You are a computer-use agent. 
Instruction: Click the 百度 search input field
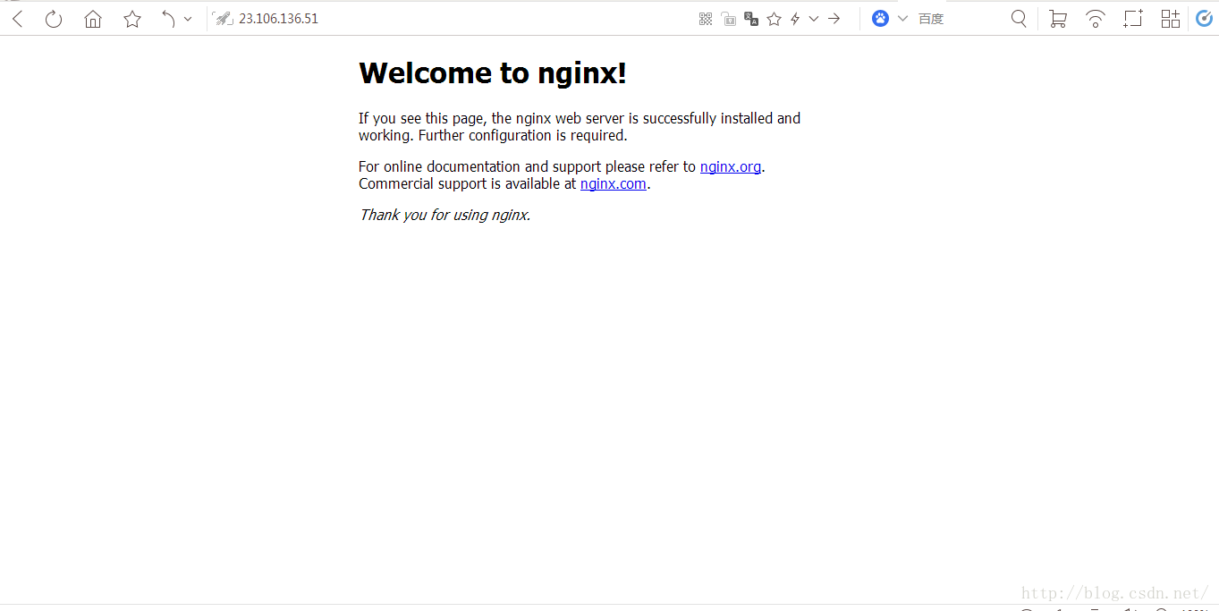[x=959, y=19]
